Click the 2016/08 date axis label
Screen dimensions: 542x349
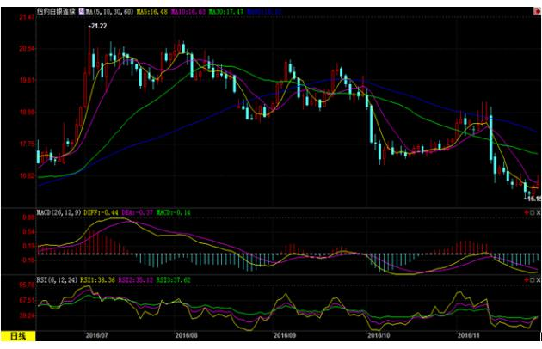click(187, 335)
